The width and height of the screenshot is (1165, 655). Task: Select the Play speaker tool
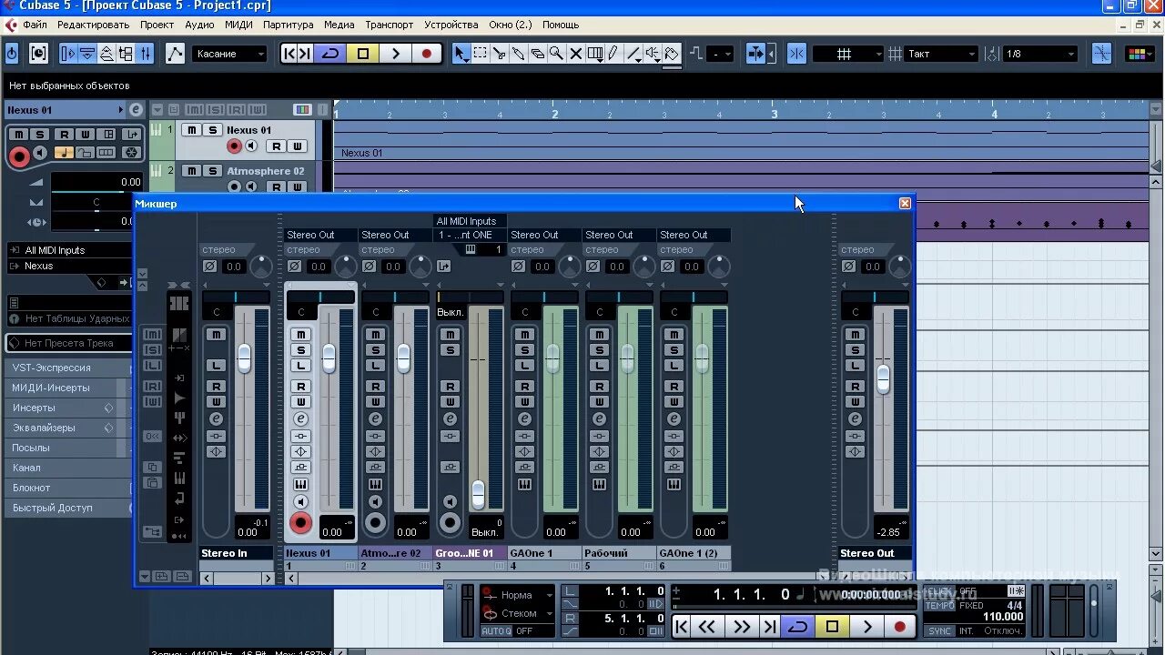(x=653, y=54)
